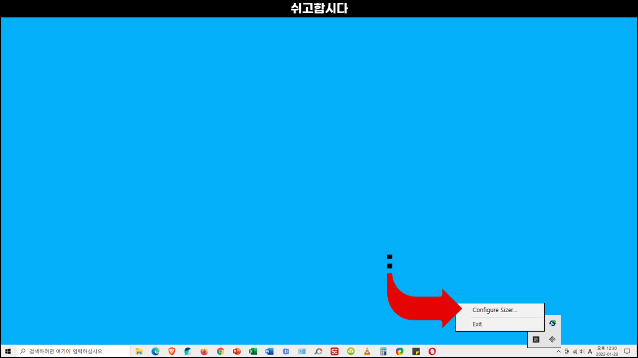This screenshot has height=358, width=638.
Task: Open the green round app icon
Action: pos(351,352)
